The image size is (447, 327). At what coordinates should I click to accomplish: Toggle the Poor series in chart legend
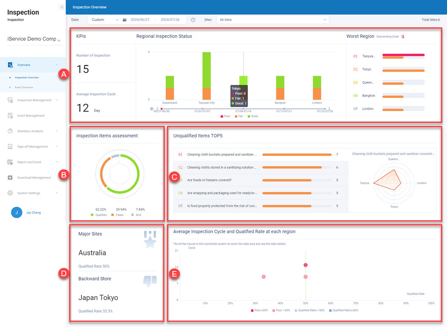tap(225, 116)
